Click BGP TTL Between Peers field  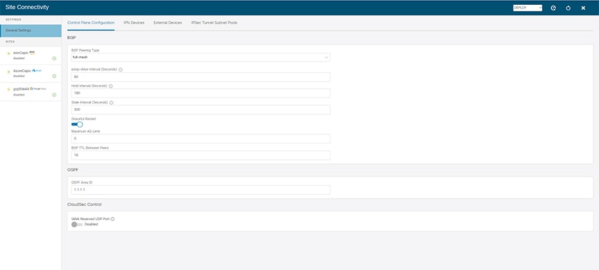201,155
